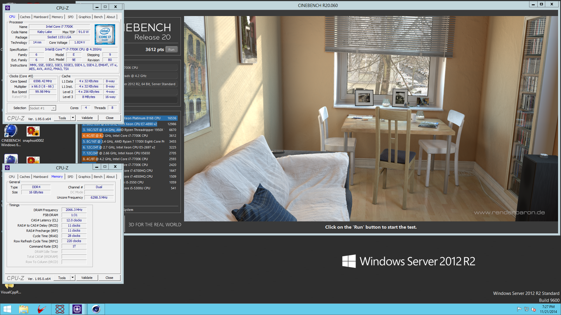Minimize the Cinebench R20.060 window
561x315 pixels.
click(533, 4)
